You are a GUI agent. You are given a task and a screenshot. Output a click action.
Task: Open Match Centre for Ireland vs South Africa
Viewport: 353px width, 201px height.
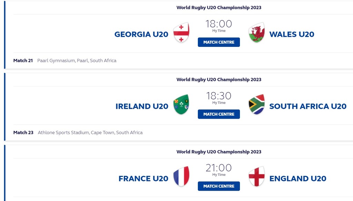pyautogui.click(x=219, y=114)
